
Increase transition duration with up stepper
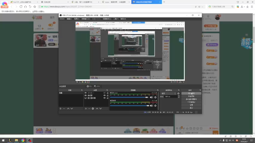[179, 96]
